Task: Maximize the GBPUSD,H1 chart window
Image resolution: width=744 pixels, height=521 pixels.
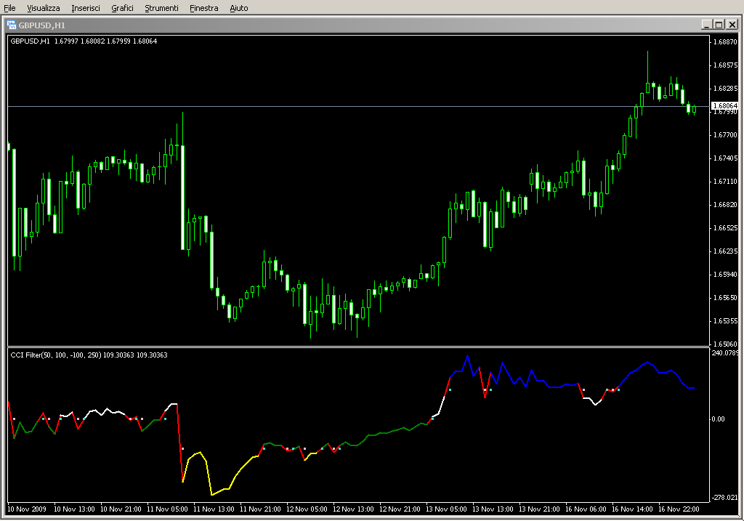Action: click(x=719, y=25)
